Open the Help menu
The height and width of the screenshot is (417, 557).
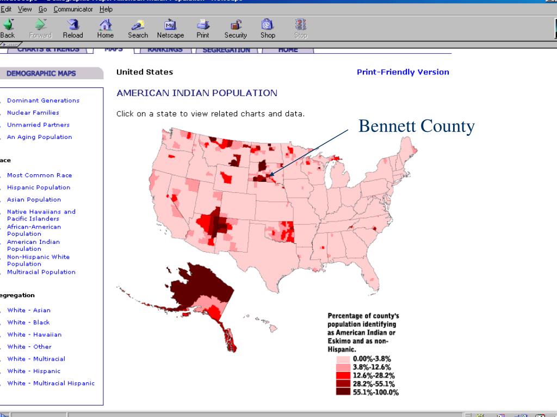[x=106, y=9]
